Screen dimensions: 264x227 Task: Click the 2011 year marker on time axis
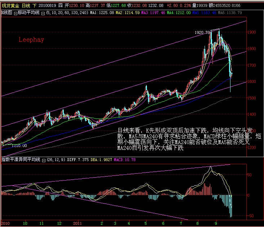pyautogui.click(x=78, y=223)
